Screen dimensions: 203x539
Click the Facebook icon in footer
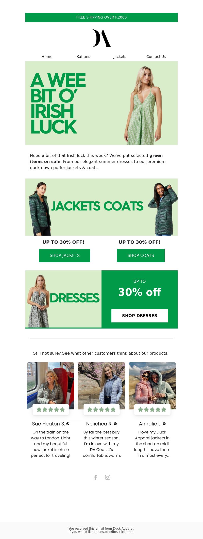click(x=96, y=477)
